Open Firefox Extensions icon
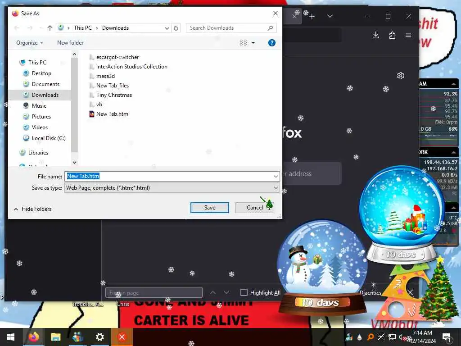 click(x=392, y=35)
